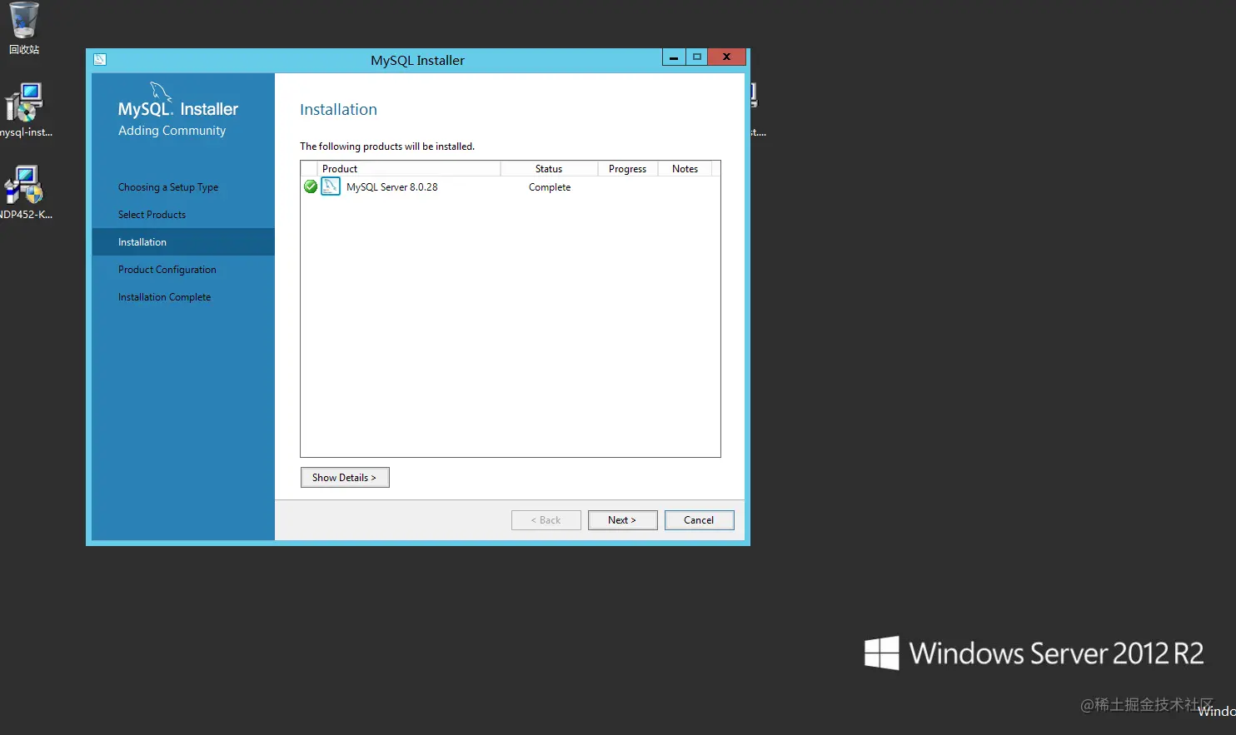Click the Progress column header
The image size is (1236, 735).
(627, 168)
